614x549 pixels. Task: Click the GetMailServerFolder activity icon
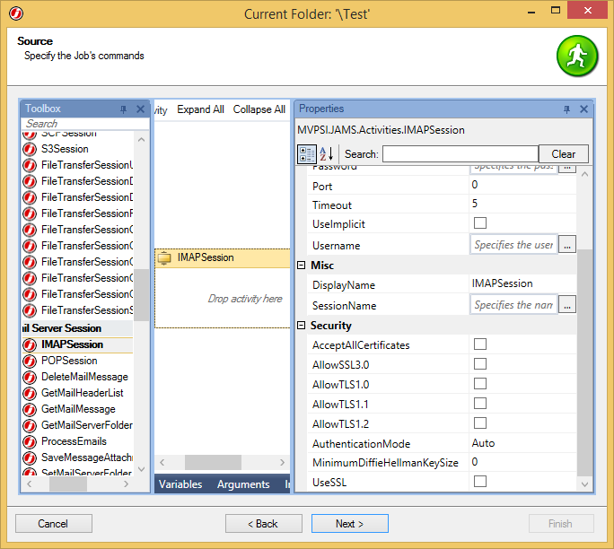click(30, 425)
